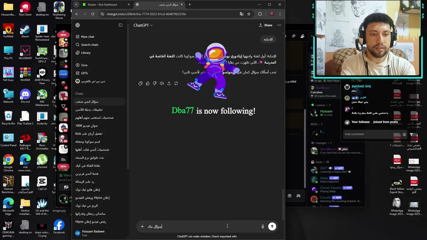The image size is (427, 240).
Task: Open the Audacity desktop shortcut
Action: click(42, 118)
